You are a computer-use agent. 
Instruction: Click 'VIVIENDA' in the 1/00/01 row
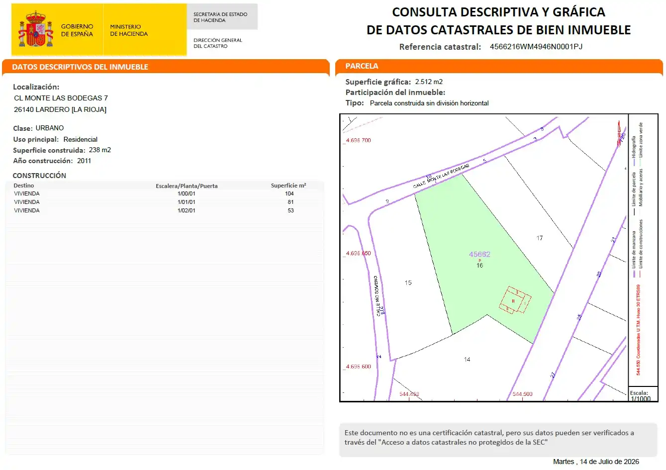tap(27, 193)
